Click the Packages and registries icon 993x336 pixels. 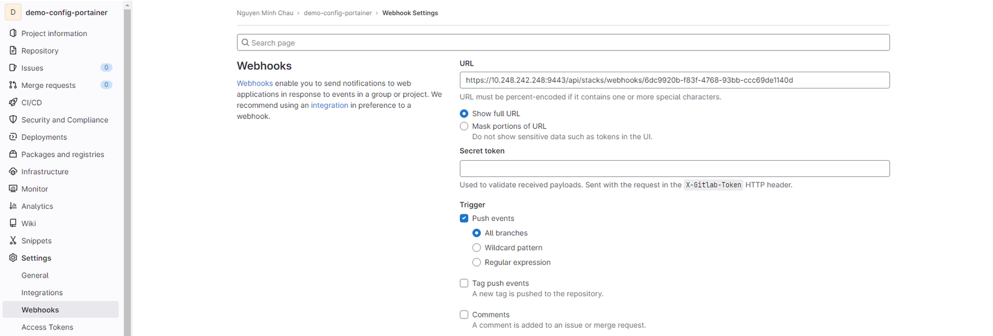(x=13, y=154)
